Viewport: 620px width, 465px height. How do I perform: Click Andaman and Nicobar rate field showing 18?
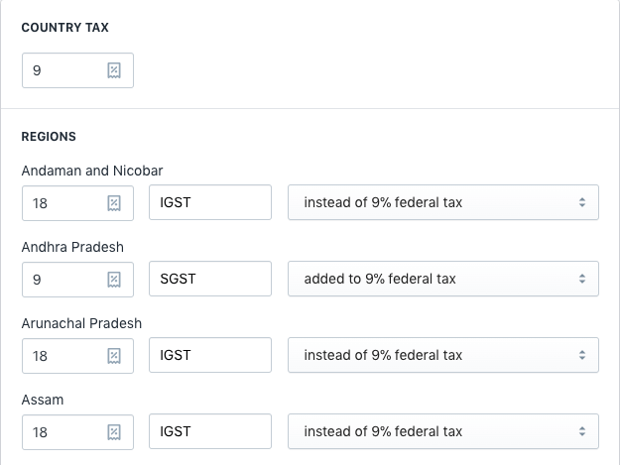pos(62,202)
